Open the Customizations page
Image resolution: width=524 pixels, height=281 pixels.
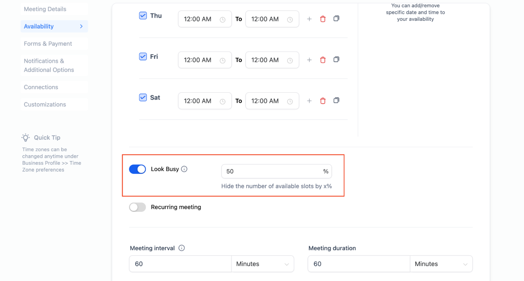point(45,105)
